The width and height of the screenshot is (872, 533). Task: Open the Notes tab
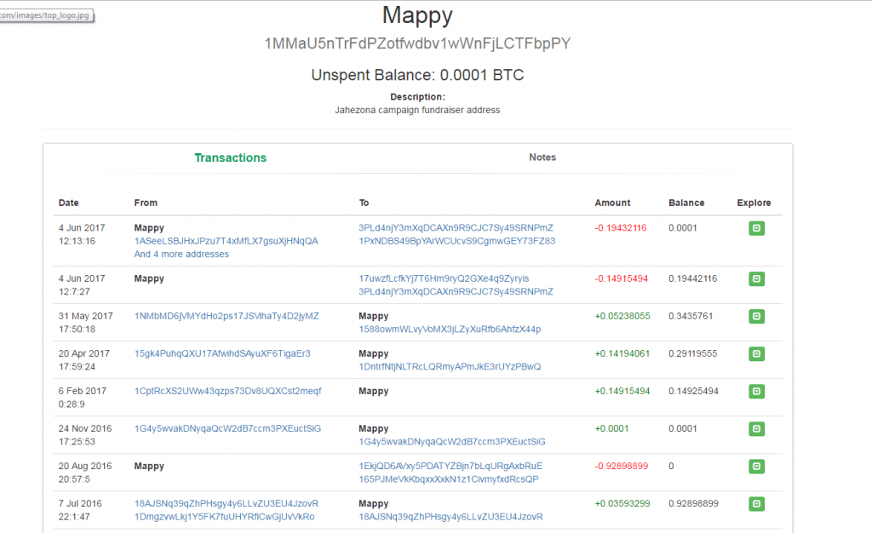542,158
